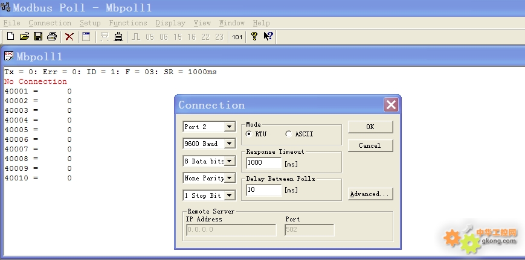Click the Mbpoll1 document window icon
Viewport: 525px width, 260px height.
8,56
